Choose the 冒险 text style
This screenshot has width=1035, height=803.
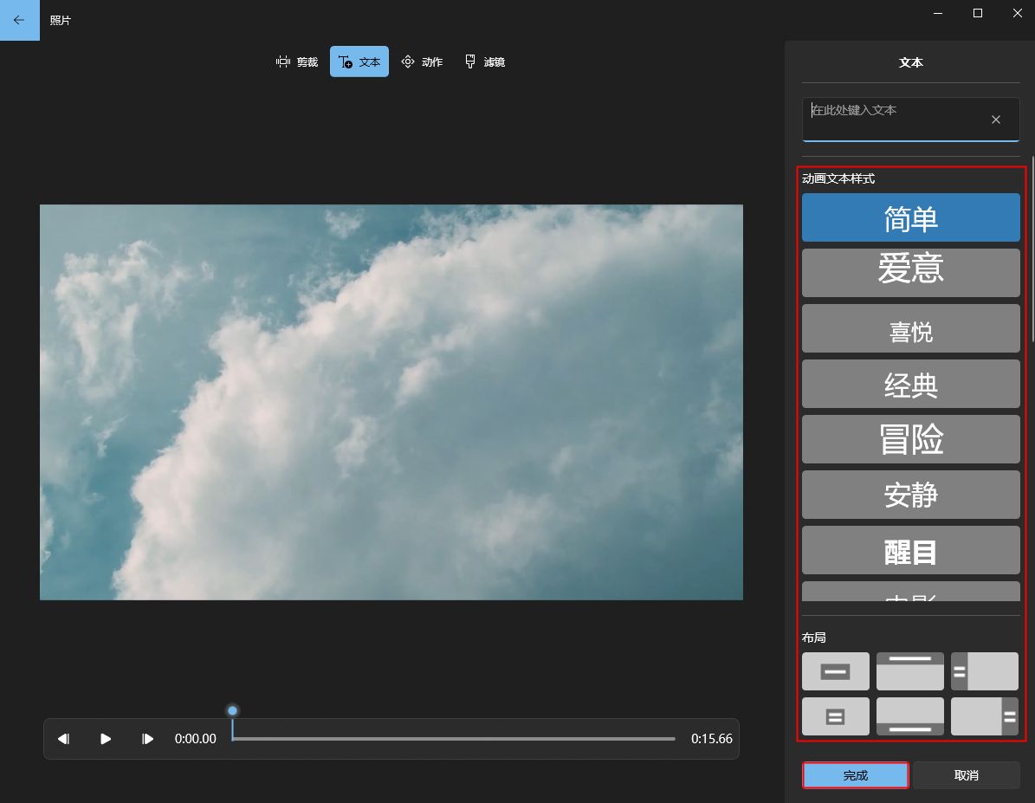click(910, 439)
